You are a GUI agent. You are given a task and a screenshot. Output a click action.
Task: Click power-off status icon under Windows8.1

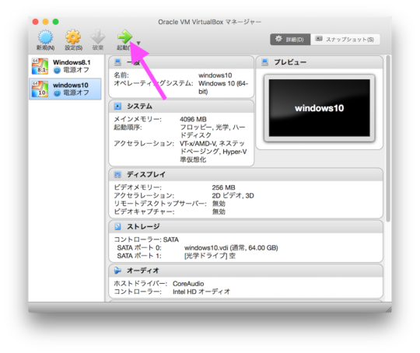[x=57, y=71]
